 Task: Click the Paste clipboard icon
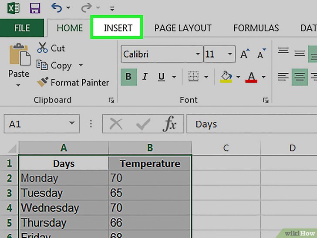19,55
